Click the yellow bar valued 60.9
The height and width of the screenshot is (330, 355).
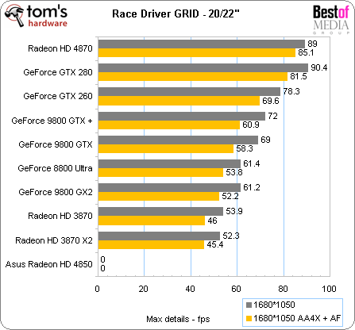[x=169, y=125]
